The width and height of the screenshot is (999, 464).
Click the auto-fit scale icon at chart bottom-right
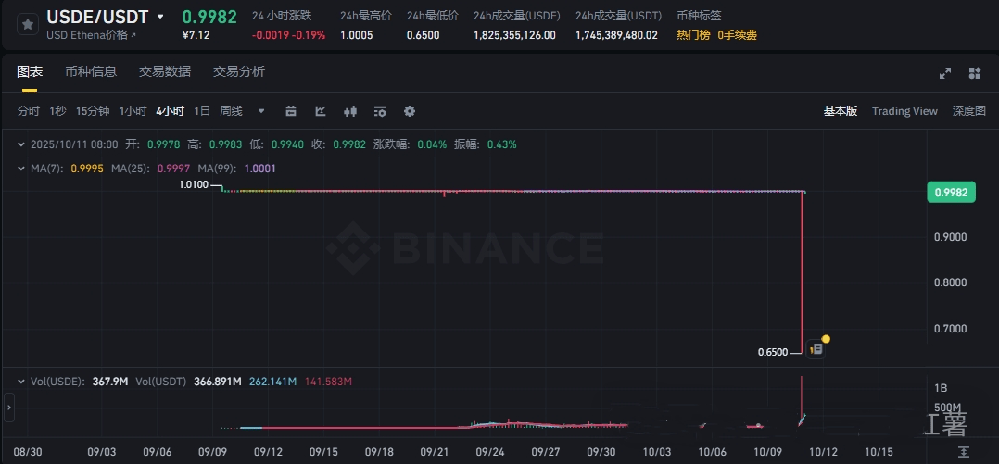[x=965, y=451]
